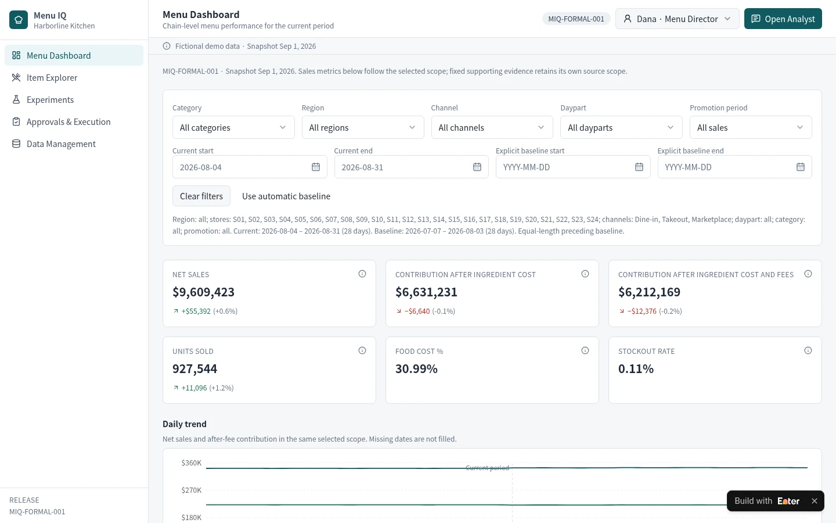
Task: Click the $6,631,231 contribution value
Action: pos(426,292)
